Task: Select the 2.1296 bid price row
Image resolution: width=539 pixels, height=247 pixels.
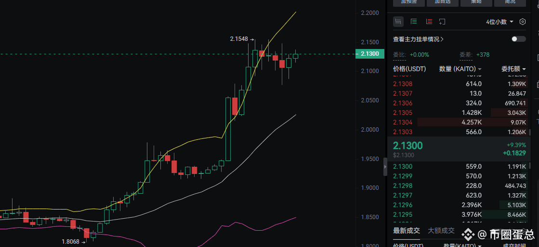Action: coord(459,205)
